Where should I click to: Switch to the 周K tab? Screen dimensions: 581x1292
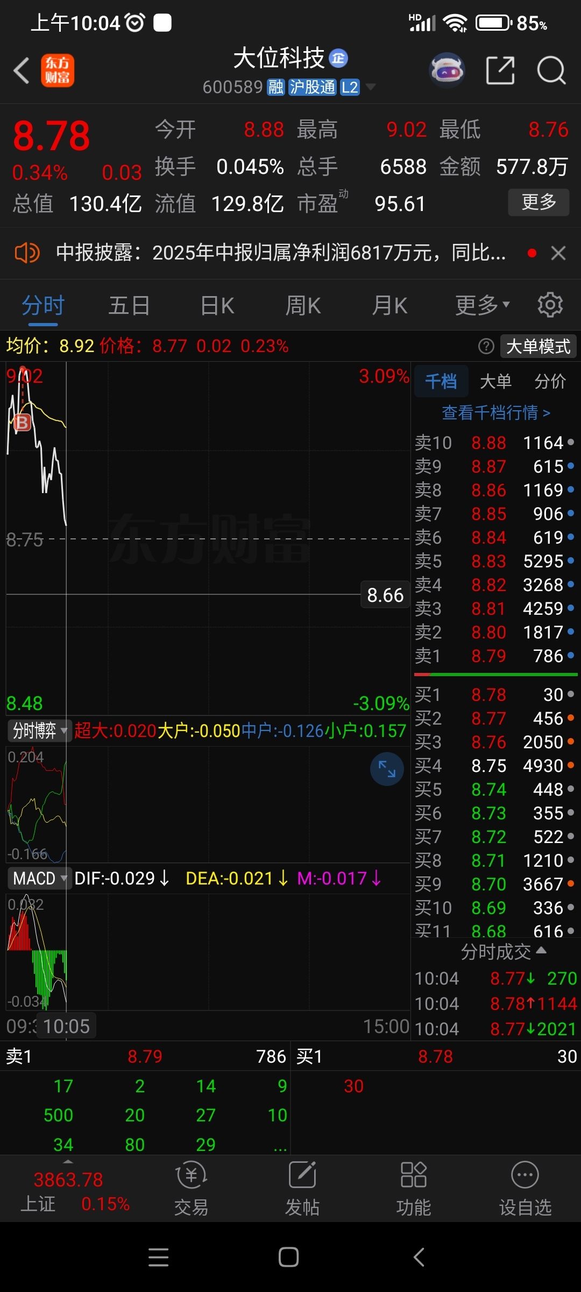(x=303, y=306)
